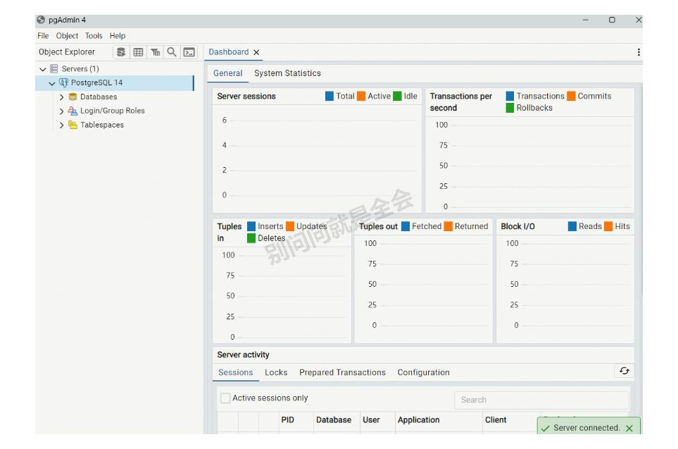This screenshot has width=678, height=449.
Task: Click the orange Active legend swatch
Action: pos(361,96)
